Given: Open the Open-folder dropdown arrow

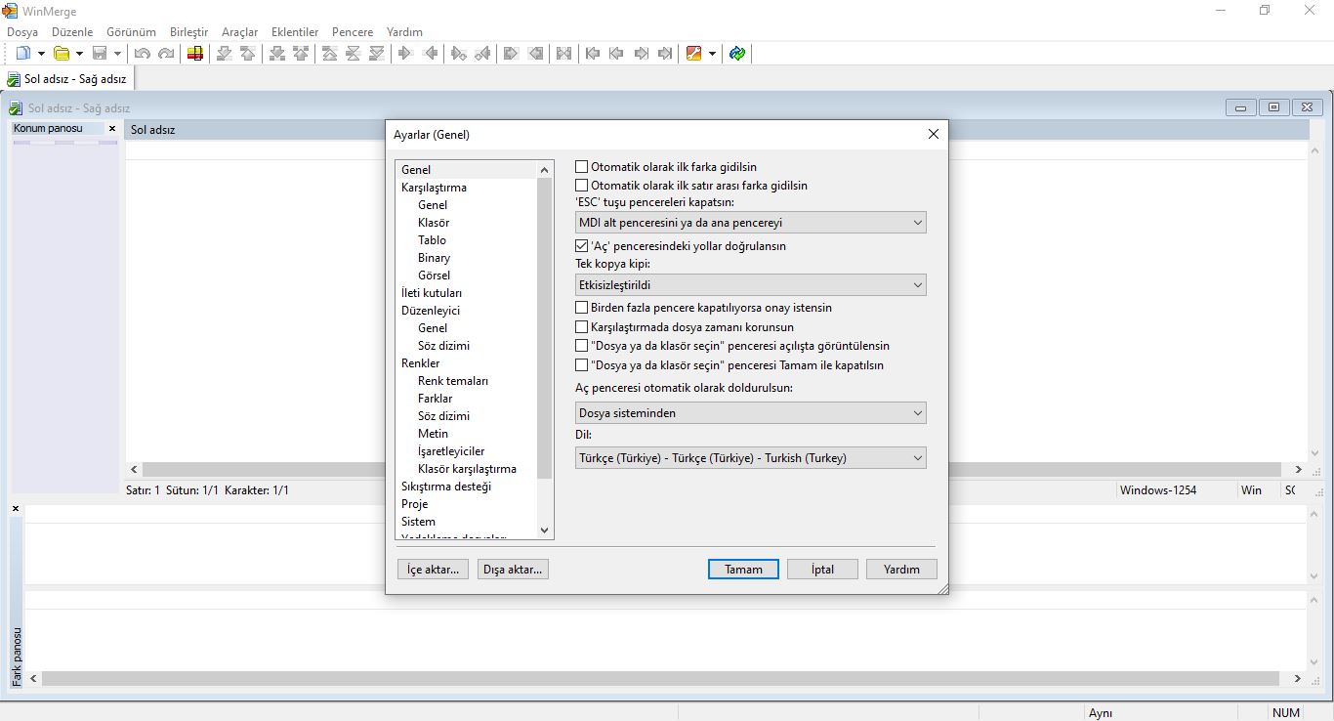Looking at the screenshot, I should pyautogui.click(x=79, y=54).
